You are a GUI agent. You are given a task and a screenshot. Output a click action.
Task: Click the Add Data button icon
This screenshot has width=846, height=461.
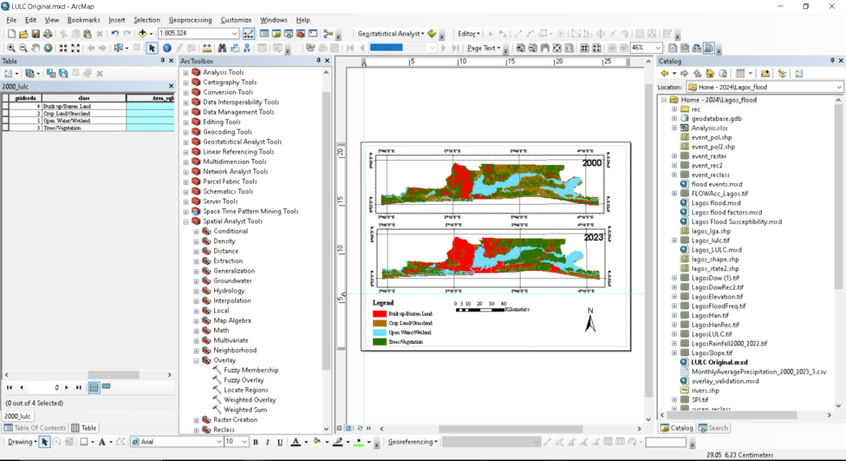(143, 34)
